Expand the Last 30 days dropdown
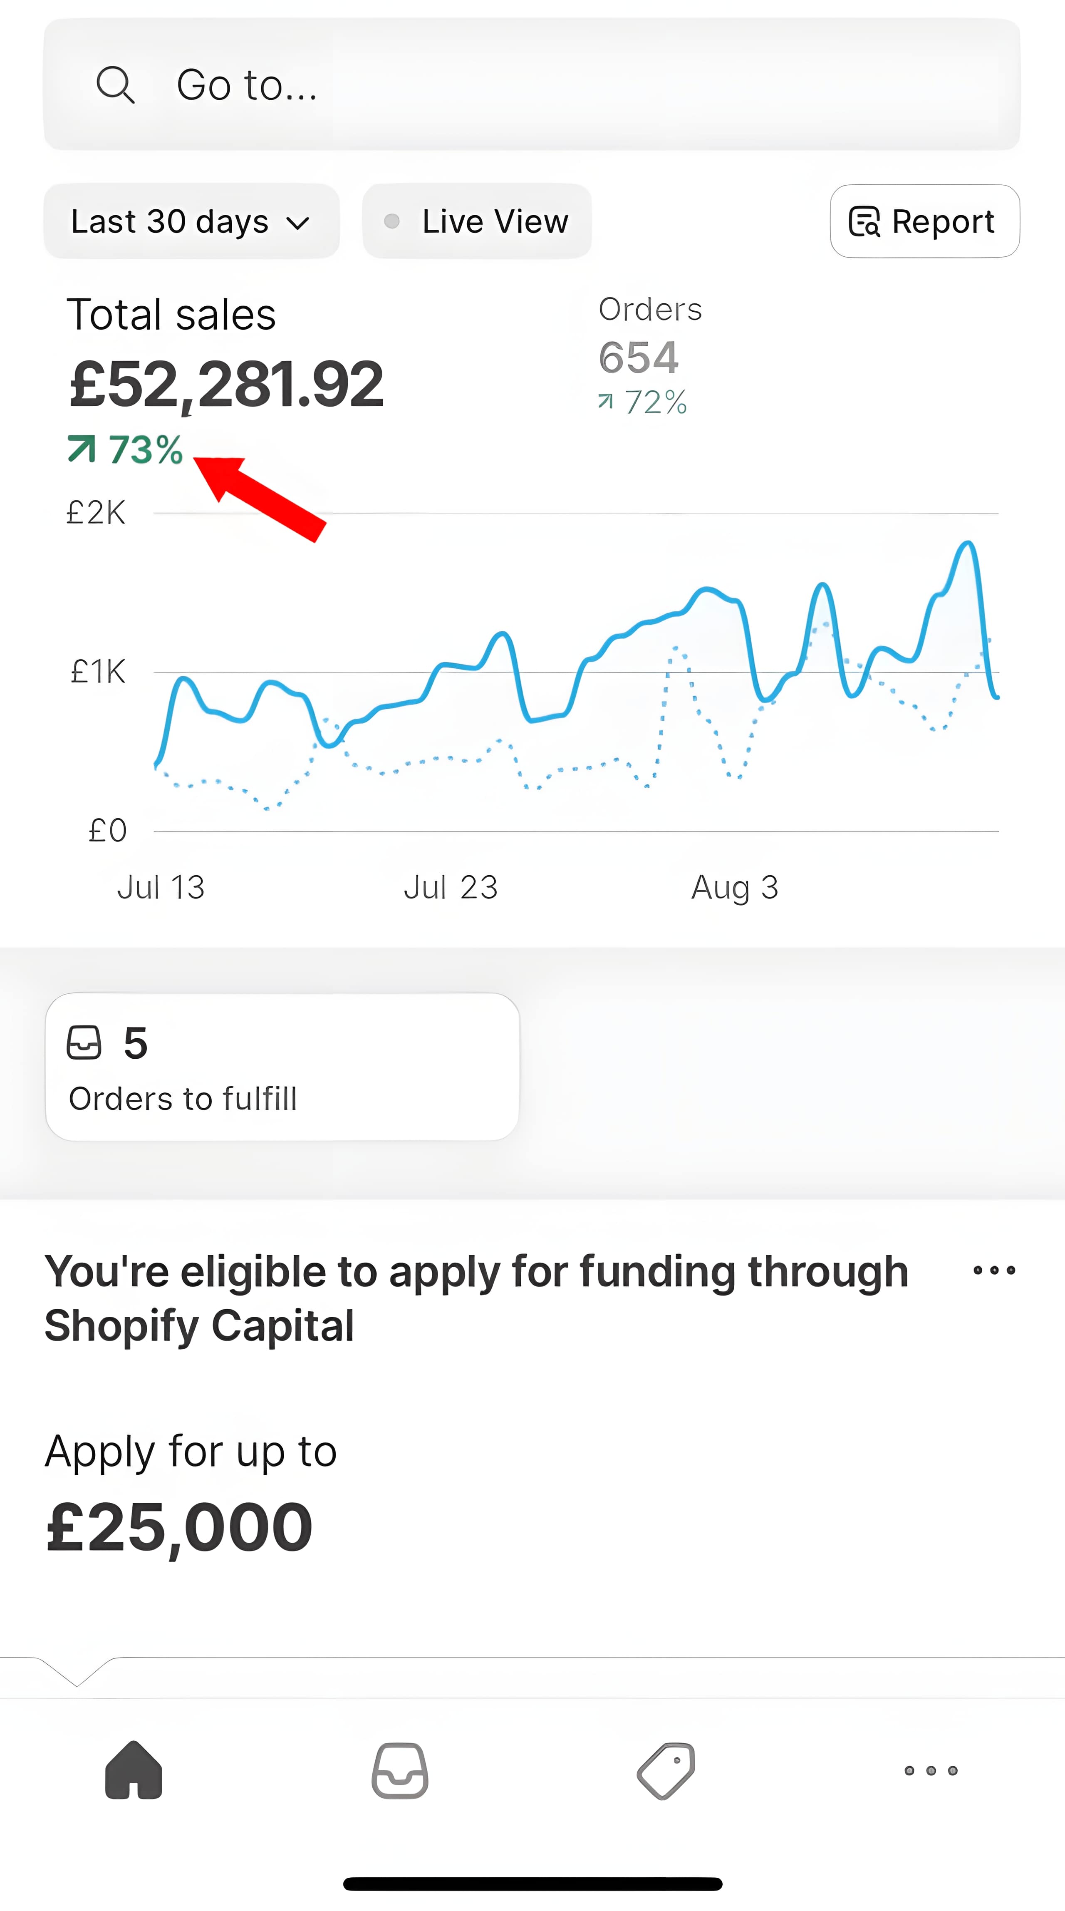 tap(191, 222)
